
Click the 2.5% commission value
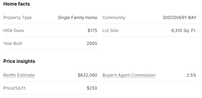point(191,75)
